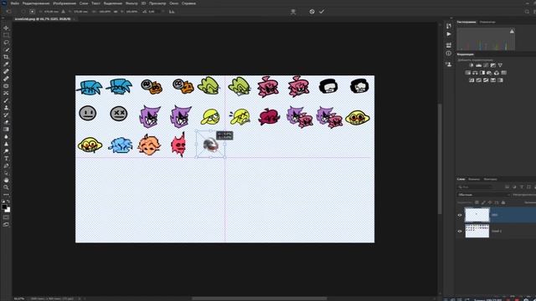Hide the Слой 1 layer

point(460,231)
